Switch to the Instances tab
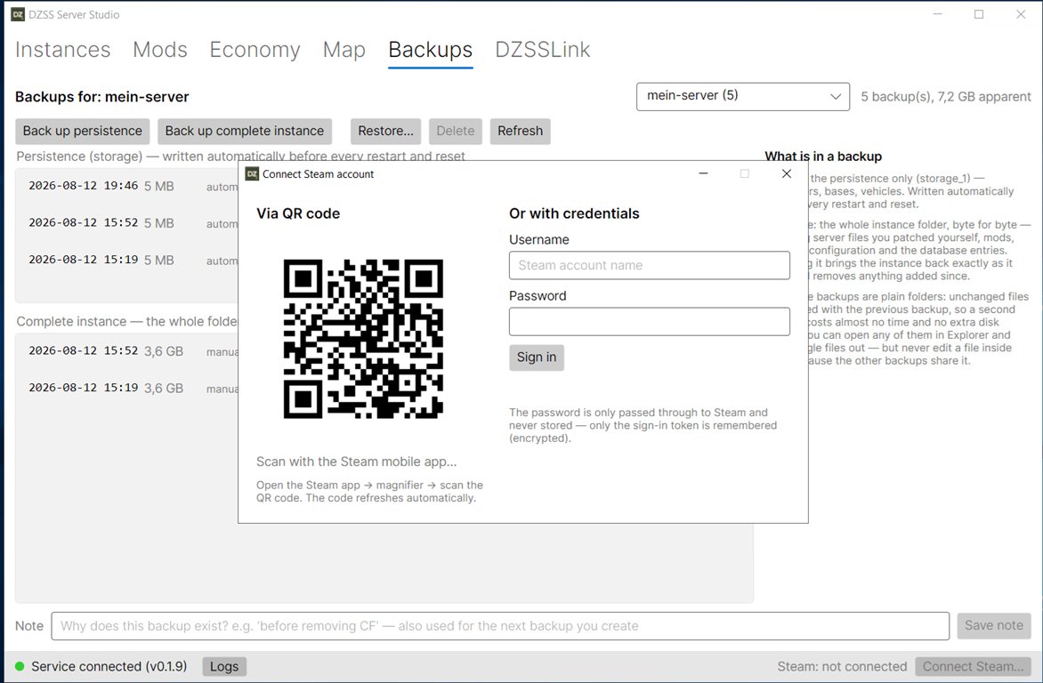The image size is (1043, 683). [62, 50]
